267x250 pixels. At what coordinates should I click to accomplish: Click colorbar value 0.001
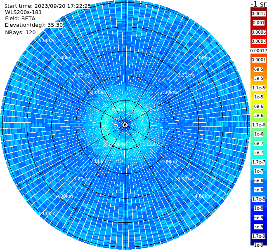coord(259,23)
